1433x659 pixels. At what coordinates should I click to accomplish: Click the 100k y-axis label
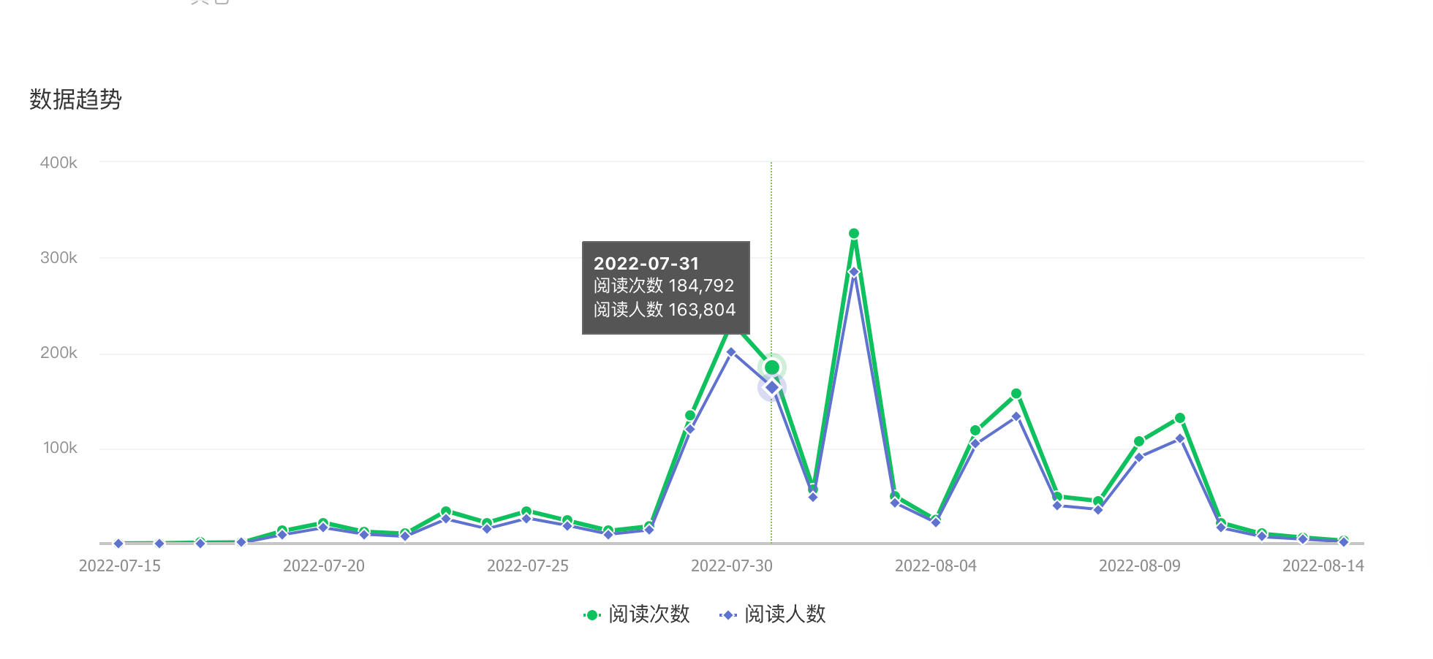[60, 448]
